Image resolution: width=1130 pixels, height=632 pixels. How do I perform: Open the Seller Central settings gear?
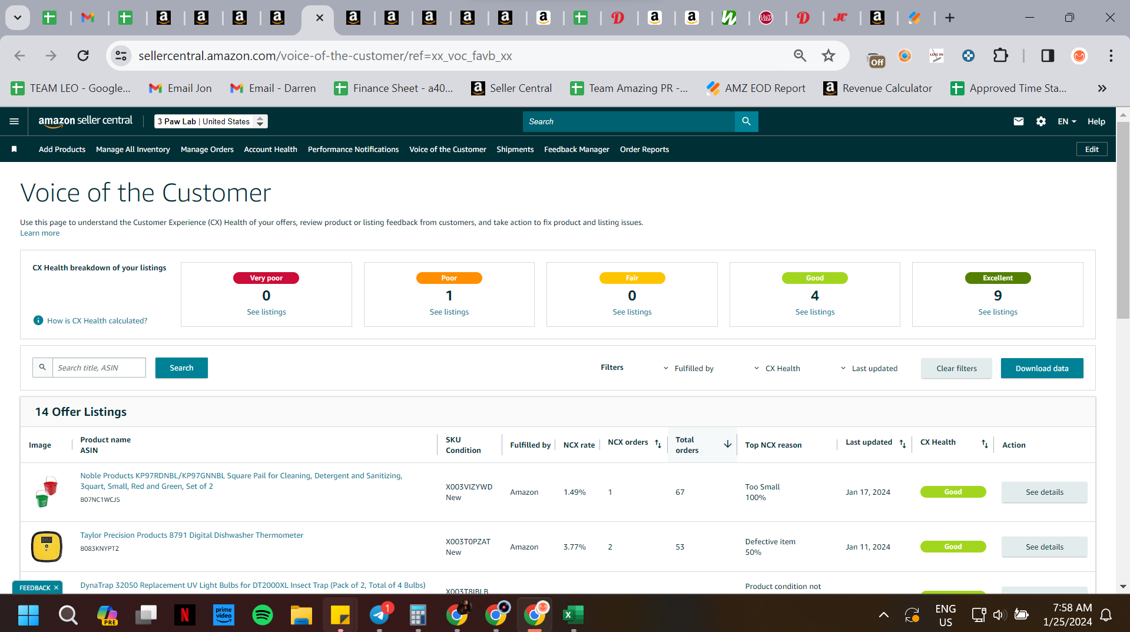pyautogui.click(x=1040, y=121)
